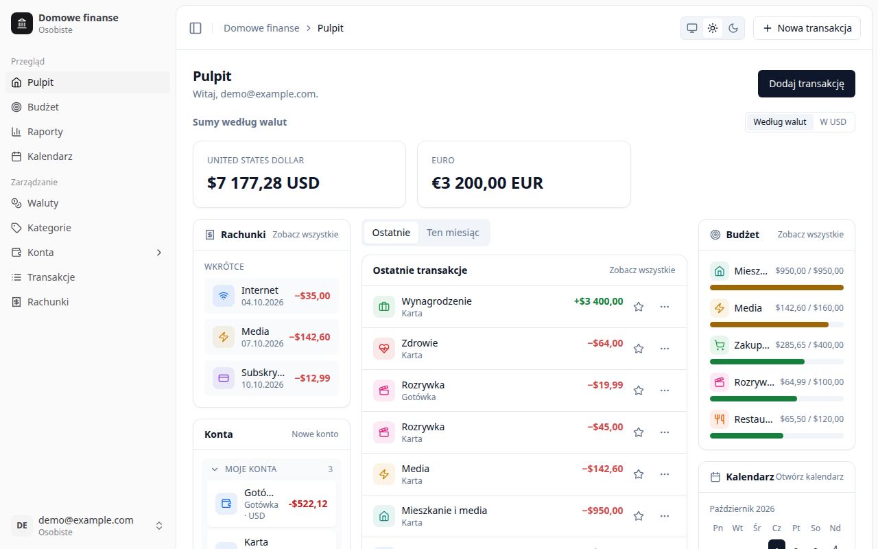
Task: Star the Media transaction
Action: click(x=639, y=474)
